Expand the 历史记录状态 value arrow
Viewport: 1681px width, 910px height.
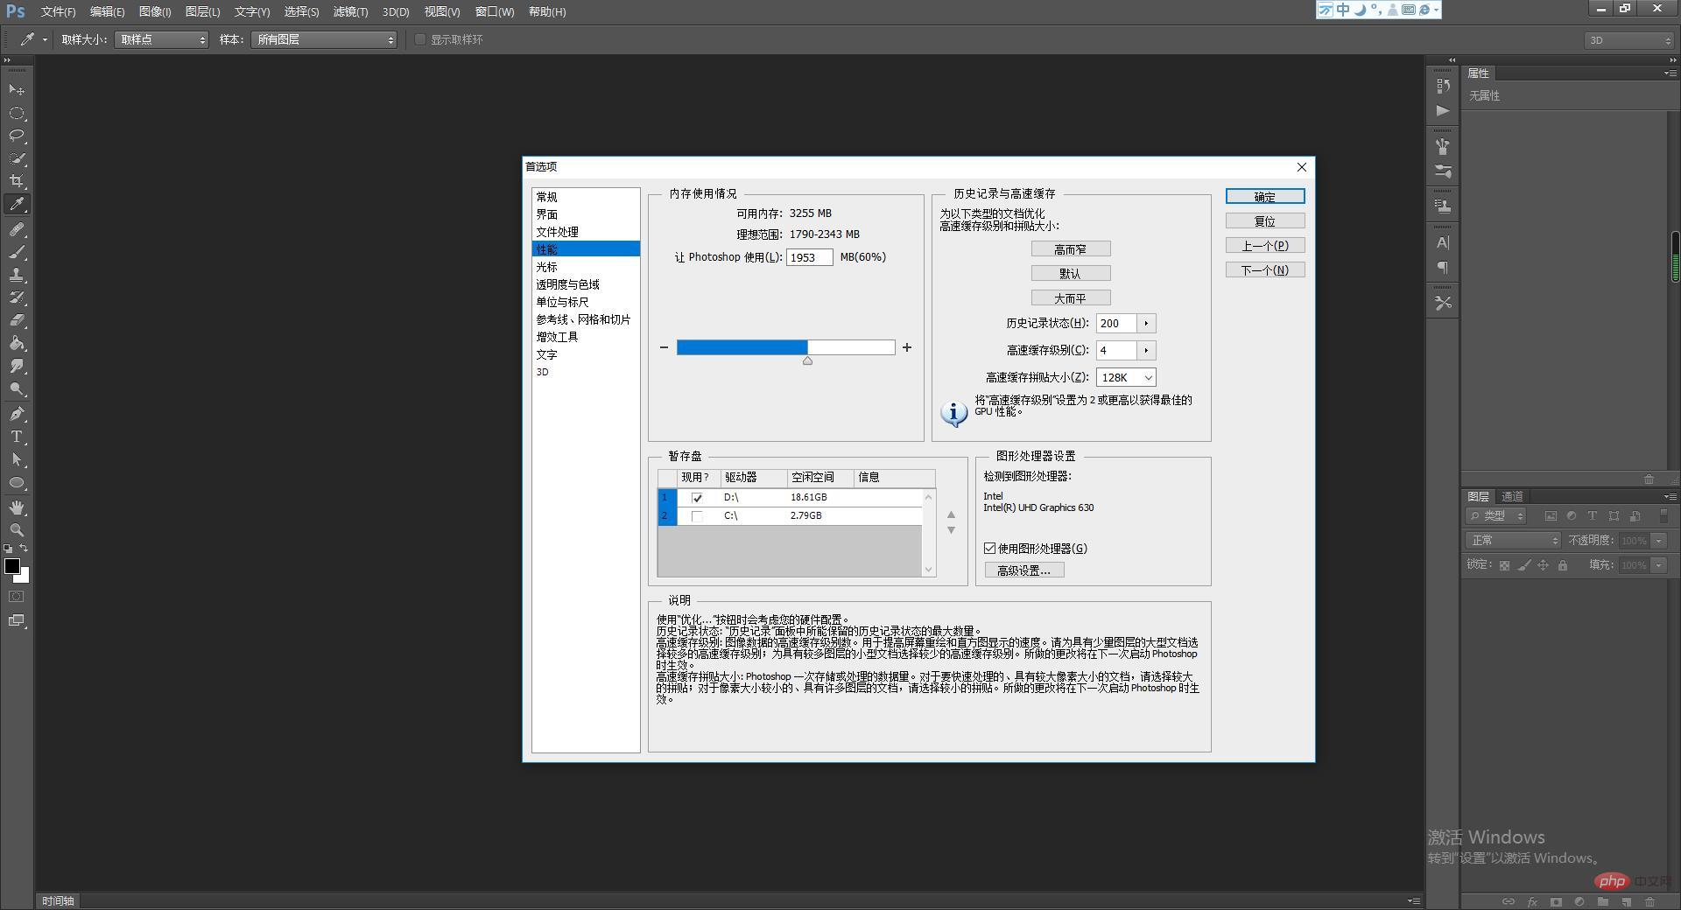click(x=1146, y=324)
